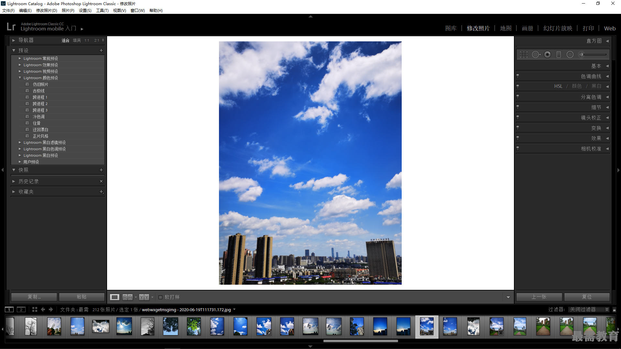Select the Graduated Filter tool
This screenshot has width=621, height=349.
[x=559, y=55]
